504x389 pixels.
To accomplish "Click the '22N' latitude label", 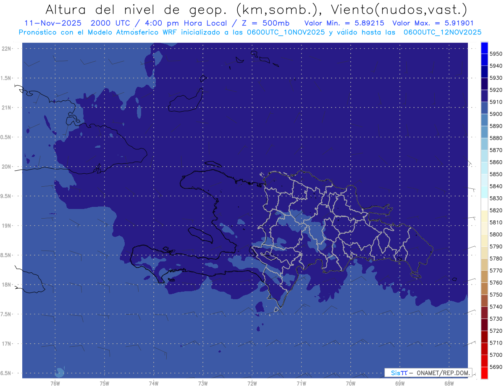I will click(x=6, y=48).
